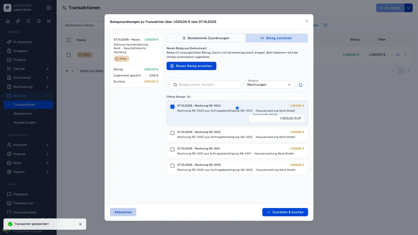This screenshot has width=418, height=235.
Task: Open the notifications bell icon
Action: click(39, 21)
